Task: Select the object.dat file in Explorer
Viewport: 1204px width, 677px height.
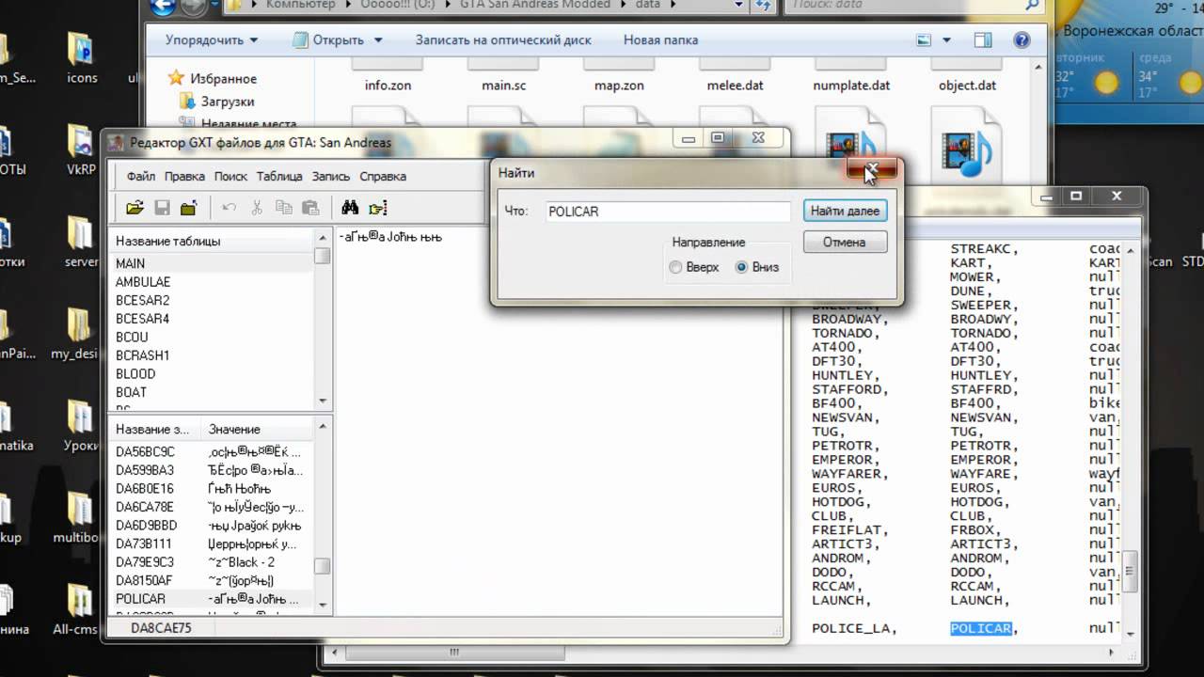Action: 967,85
